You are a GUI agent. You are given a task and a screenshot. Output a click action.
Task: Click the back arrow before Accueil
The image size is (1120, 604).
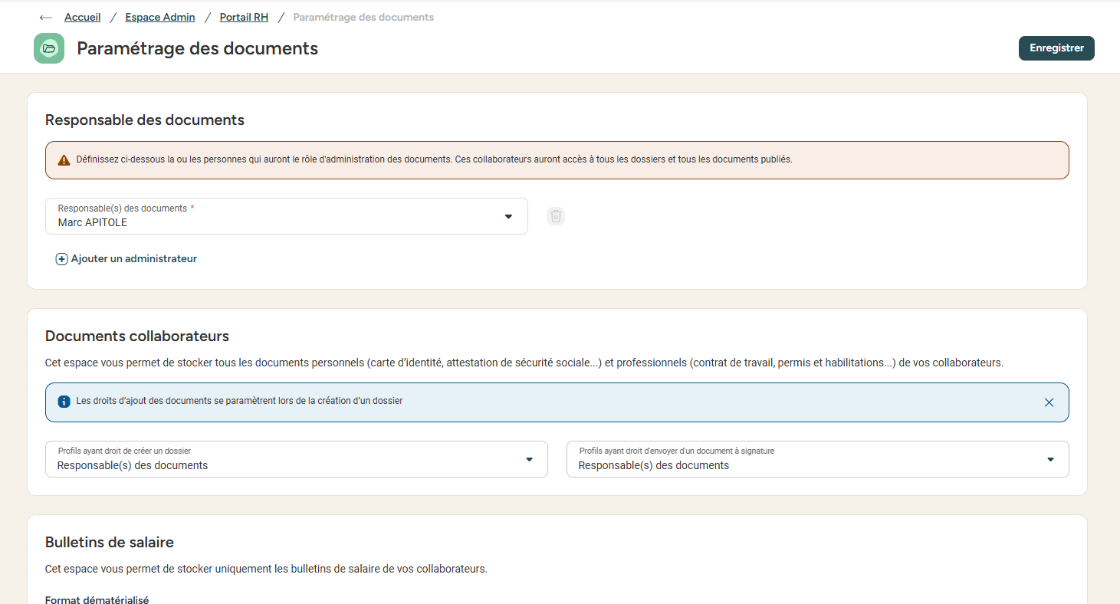[x=46, y=18]
